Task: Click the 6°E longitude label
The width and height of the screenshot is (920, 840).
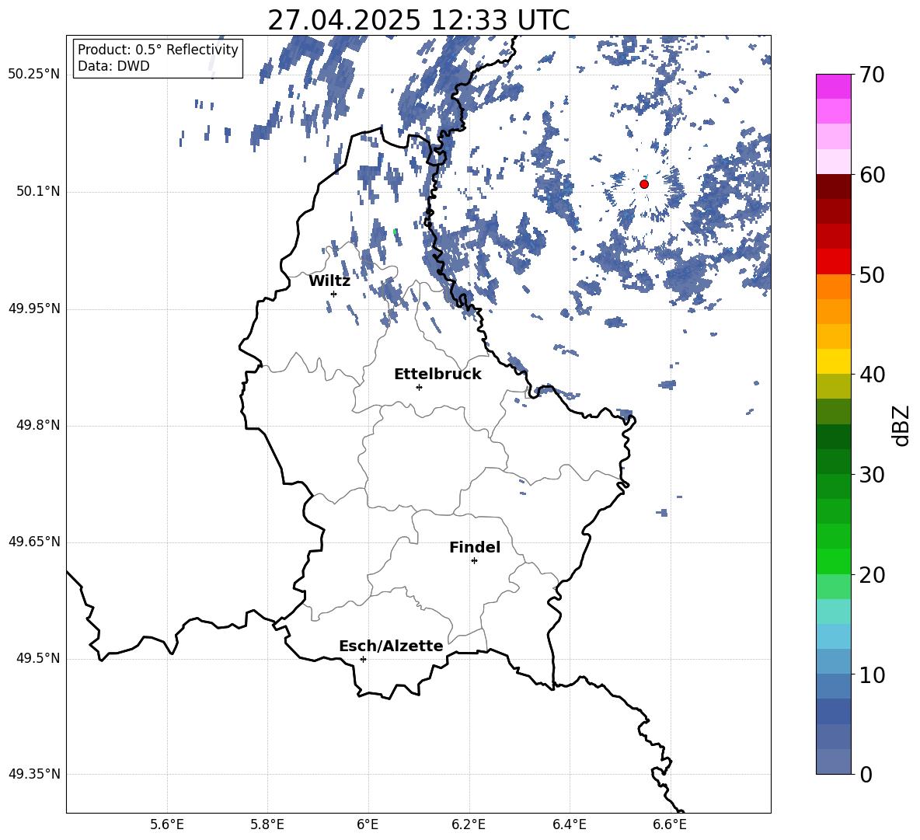Action: tap(368, 824)
